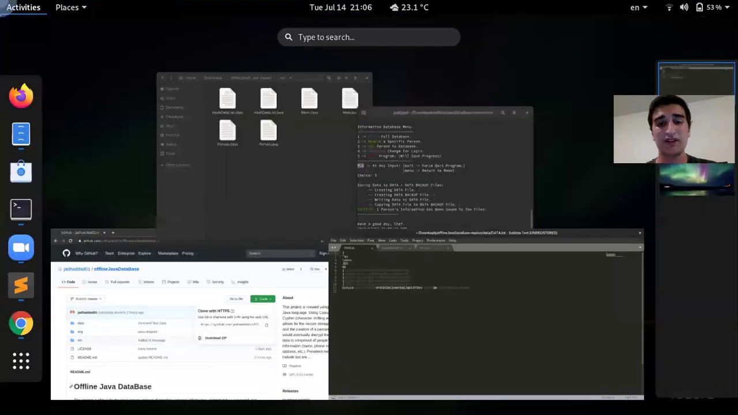Viewport: 738px width, 415px height.
Task: Click Marketplace in GitHub header
Action: click(x=168, y=253)
